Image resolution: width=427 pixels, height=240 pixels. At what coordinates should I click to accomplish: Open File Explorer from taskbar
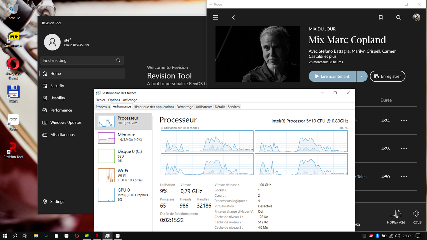[x=36, y=236]
